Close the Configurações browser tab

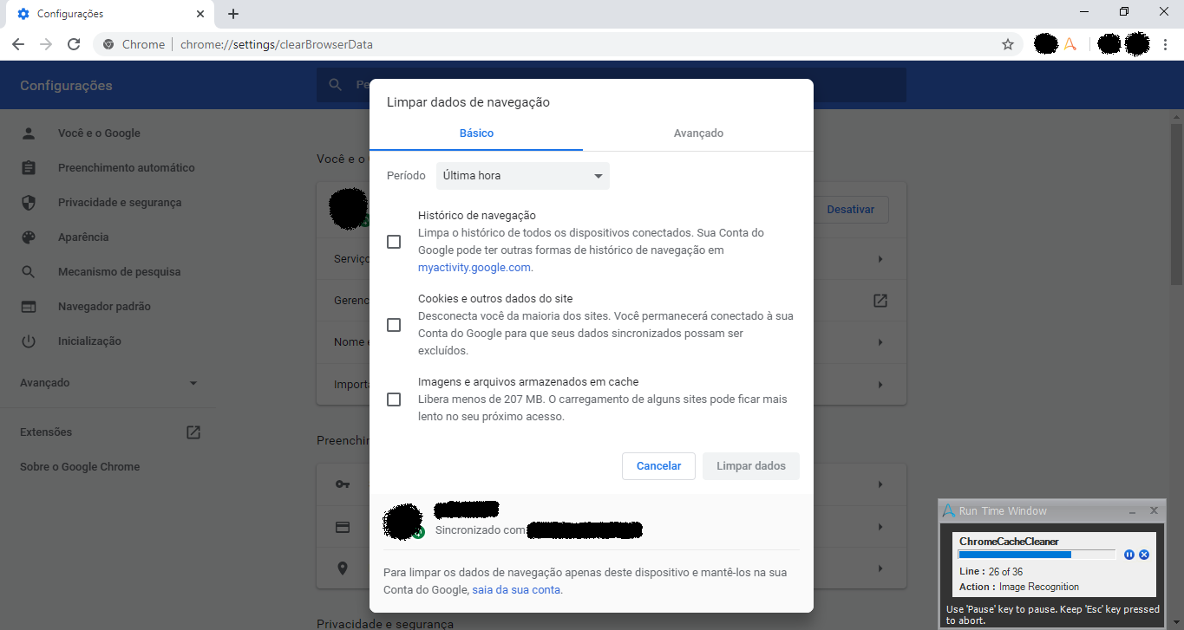[200, 14]
